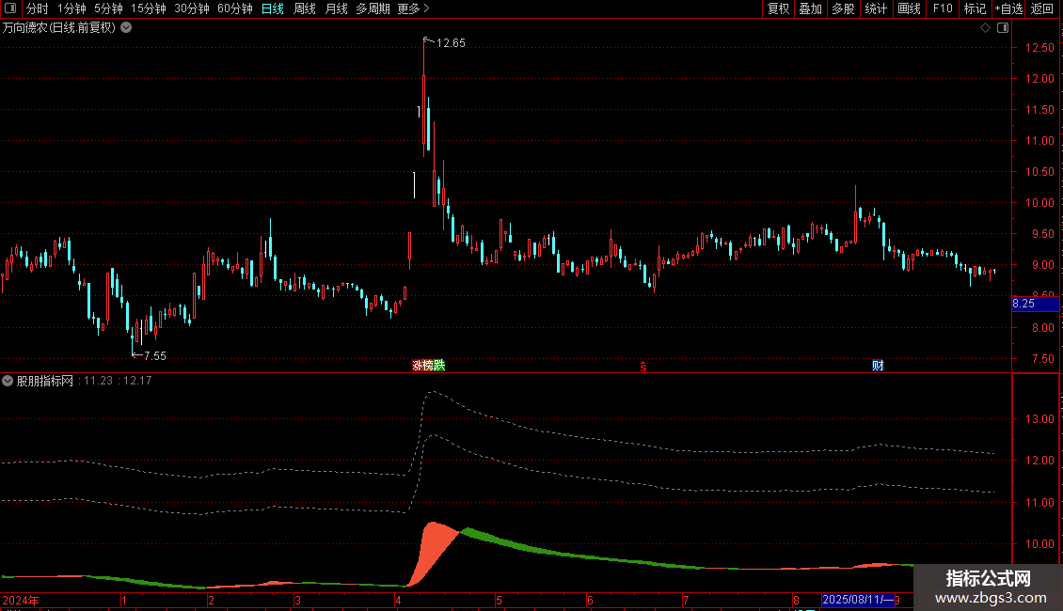Click month 7 on time axis
The image size is (1063, 611).
pyautogui.click(x=686, y=600)
